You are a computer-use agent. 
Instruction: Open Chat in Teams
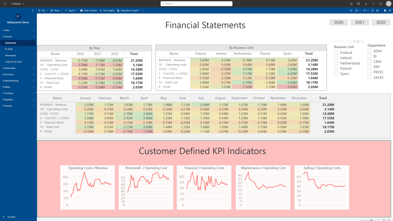88,10
